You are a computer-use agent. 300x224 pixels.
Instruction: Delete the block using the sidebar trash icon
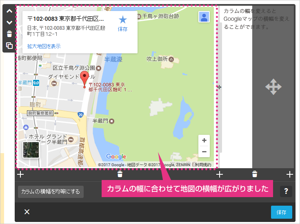9,34
